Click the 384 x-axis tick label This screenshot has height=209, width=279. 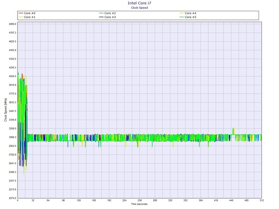pyautogui.click(x=201, y=200)
